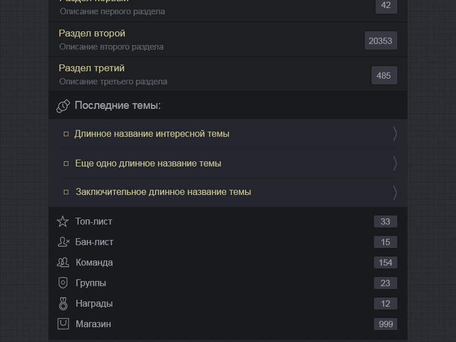
Task: Click the medal icon beside Награды
Action: click(x=63, y=304)
